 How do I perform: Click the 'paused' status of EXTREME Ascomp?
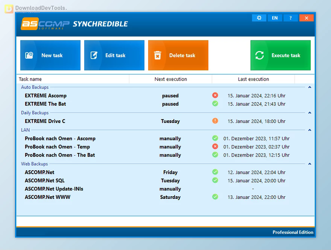tap(170, 96)
